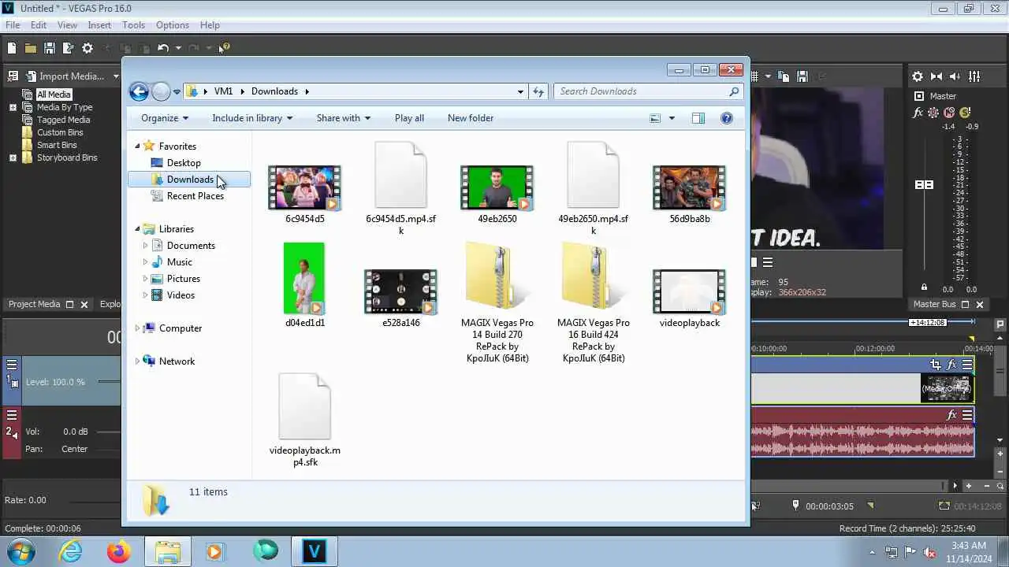
Task: Open the Master Bus settings gear icon
Action: [918, 76]
